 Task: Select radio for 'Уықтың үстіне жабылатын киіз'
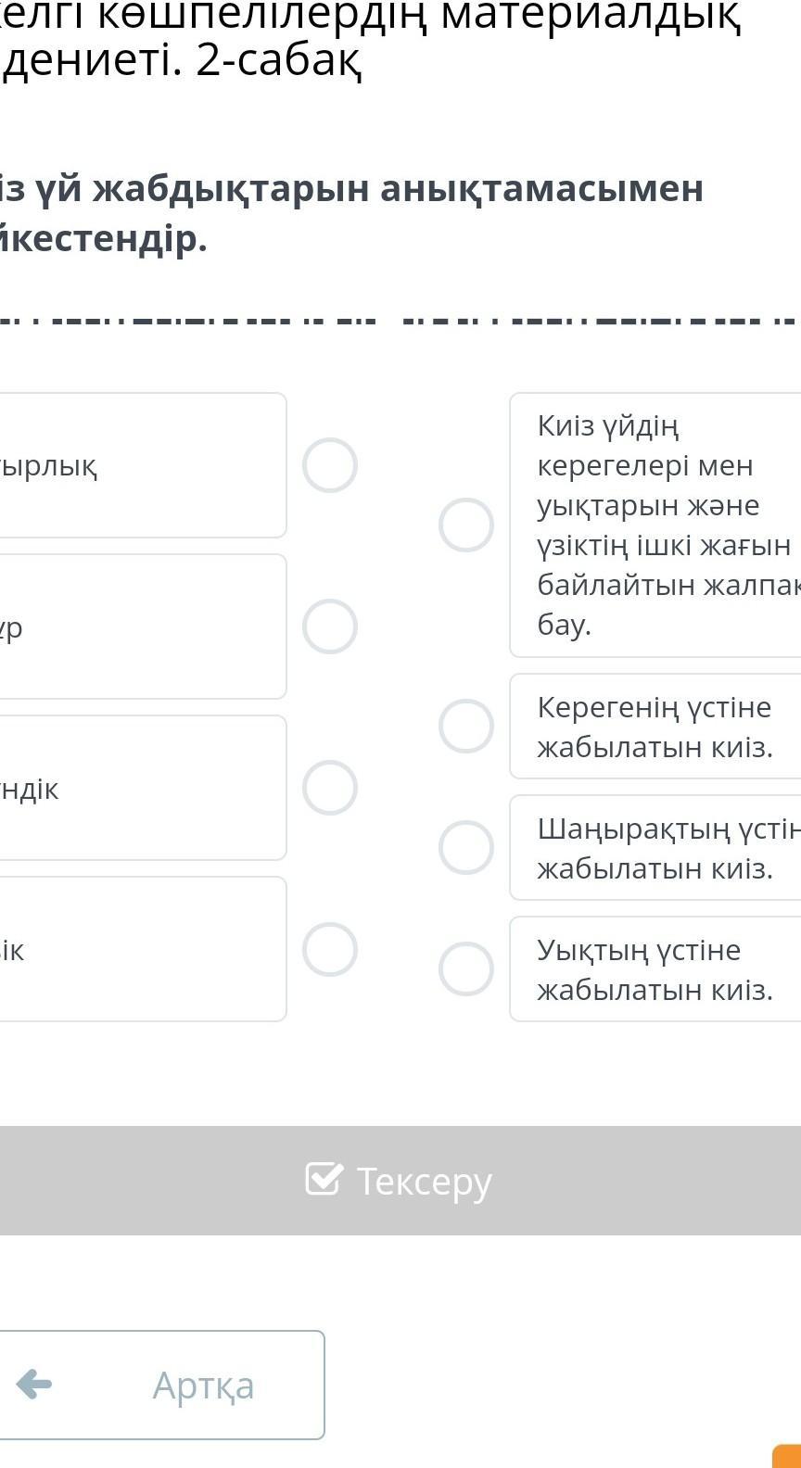[466, 969]
